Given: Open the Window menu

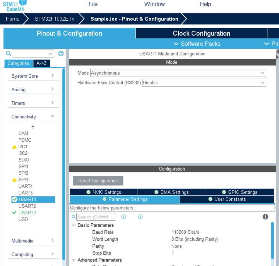Looking at the screenshot, I should [x=154, y=4].
